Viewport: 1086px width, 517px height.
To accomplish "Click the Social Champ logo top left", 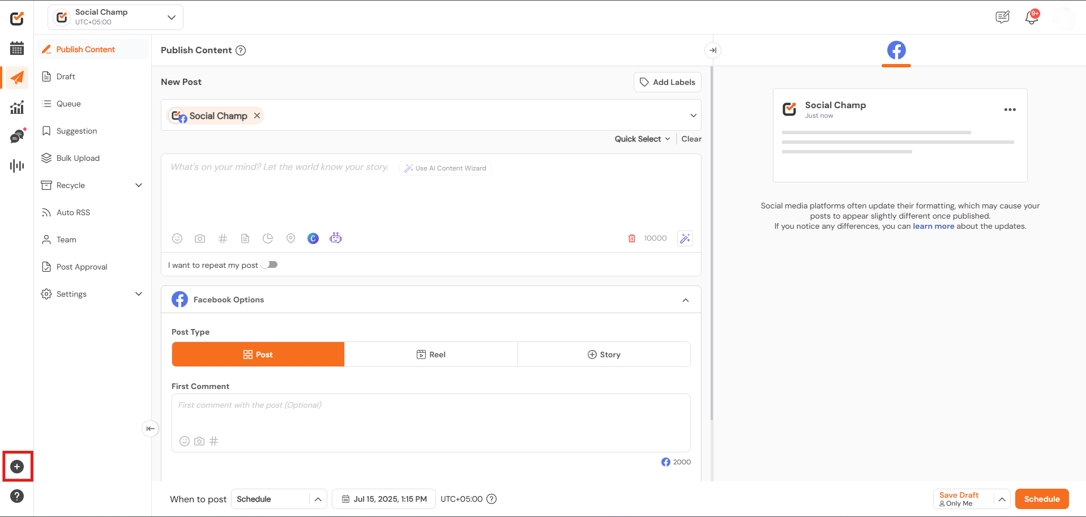I will 17,19.
